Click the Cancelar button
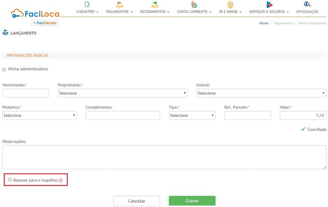This screenshot has width=328, height=207. tap(137, 201)
